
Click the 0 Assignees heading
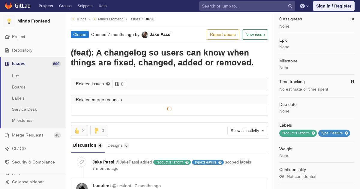tap(291, 19)
